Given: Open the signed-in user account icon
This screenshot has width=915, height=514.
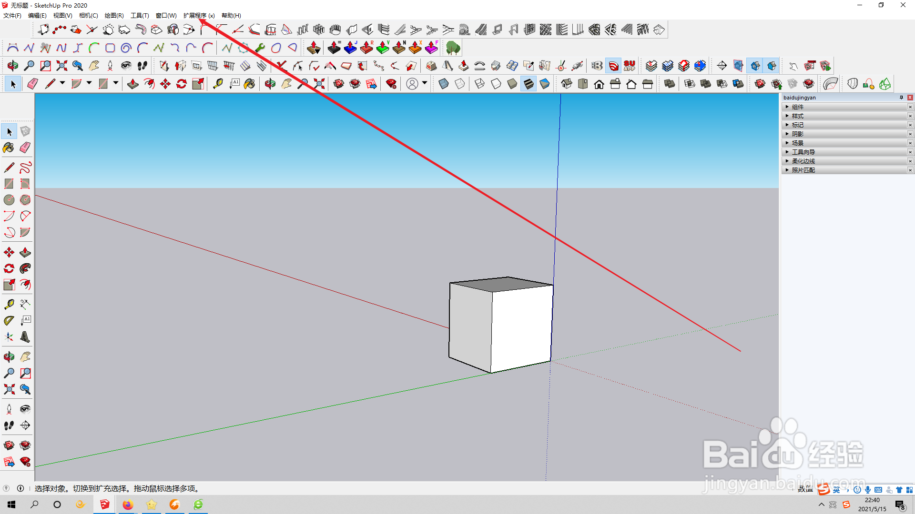Looking at the screenshot, I should [412, 84].
